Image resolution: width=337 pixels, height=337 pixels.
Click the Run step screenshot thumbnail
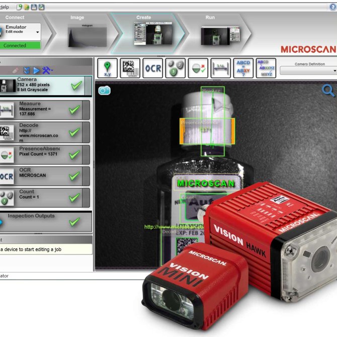tap(220, 36)
